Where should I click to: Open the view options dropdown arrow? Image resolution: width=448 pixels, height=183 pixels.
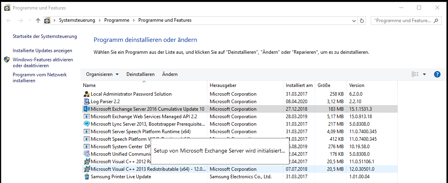(424, 74)
